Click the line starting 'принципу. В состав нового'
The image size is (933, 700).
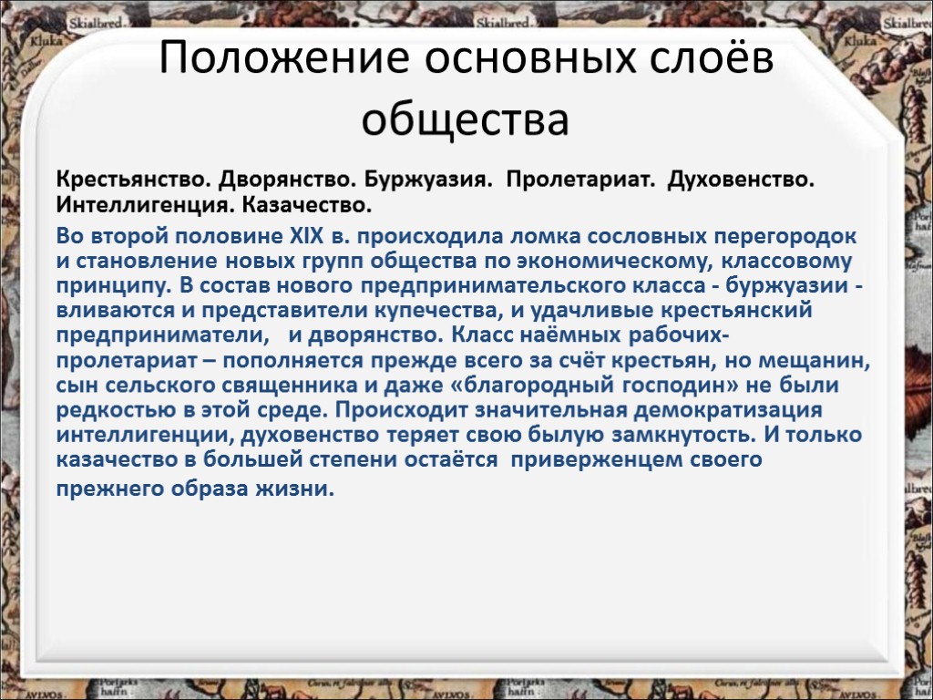coord(459,285)
